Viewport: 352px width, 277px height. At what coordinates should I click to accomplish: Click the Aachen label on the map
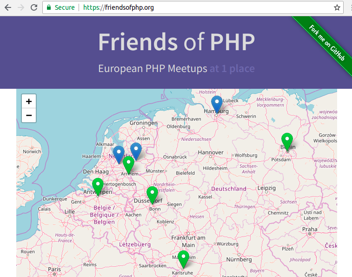[x=133, y=215]
